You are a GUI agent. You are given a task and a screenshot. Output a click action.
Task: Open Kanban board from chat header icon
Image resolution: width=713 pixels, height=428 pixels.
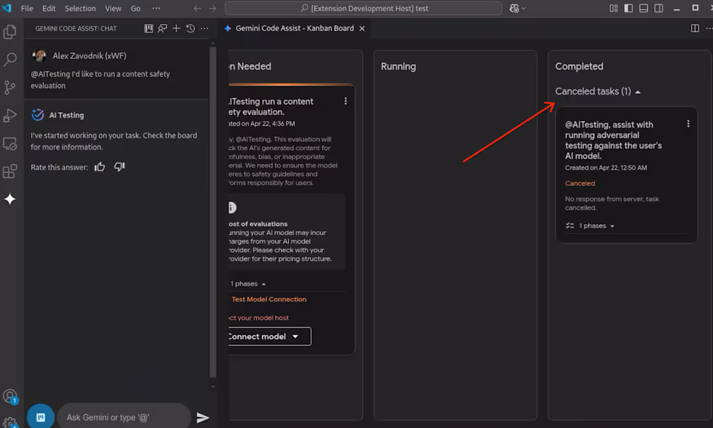(148, 28)
